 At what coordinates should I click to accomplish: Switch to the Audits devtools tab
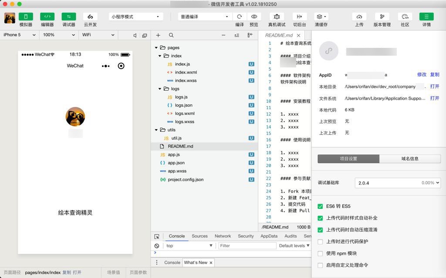(x=291, y=236)
